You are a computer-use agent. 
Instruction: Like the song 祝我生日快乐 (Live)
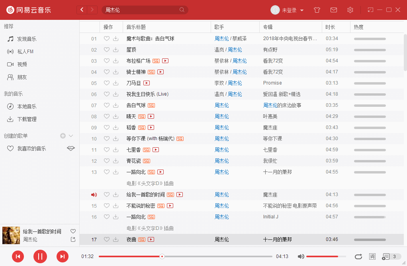pos(107,94)
